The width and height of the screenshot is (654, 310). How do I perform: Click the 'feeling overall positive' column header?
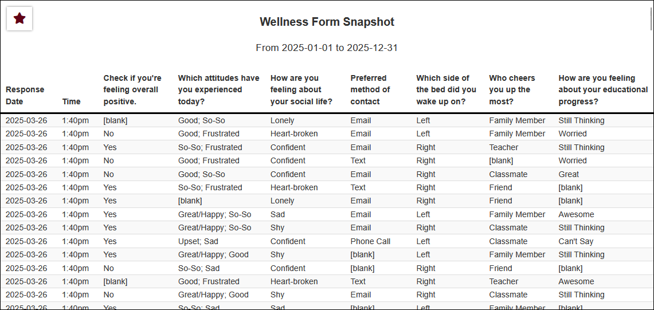[132, 89]
